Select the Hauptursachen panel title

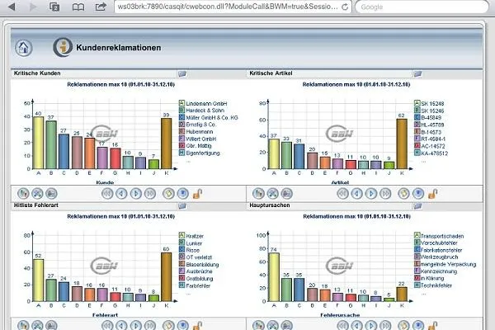click(x=269, y=205)
